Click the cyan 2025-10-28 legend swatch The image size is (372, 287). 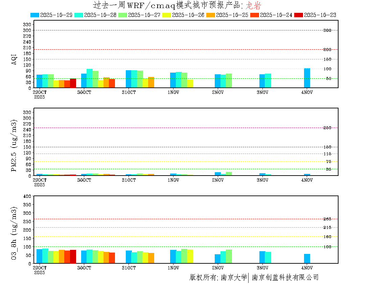(x=79, y=15)
